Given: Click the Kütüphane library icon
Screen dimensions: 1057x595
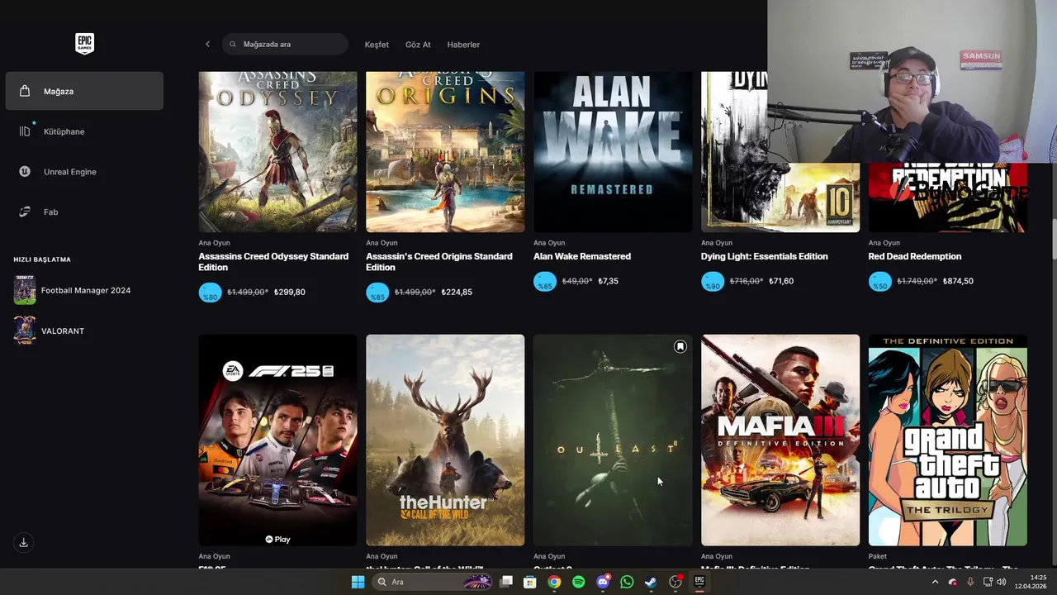Looking at the screenshot, I should [25, 131].
